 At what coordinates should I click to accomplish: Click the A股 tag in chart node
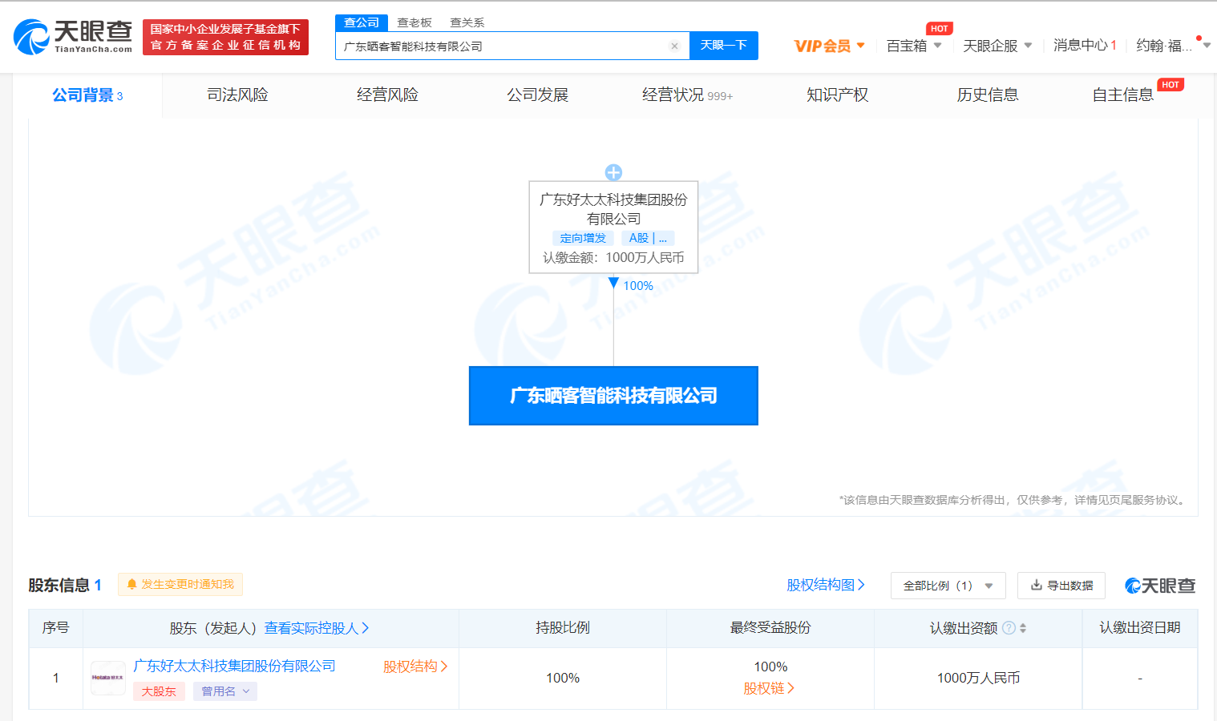coord(648,238)
